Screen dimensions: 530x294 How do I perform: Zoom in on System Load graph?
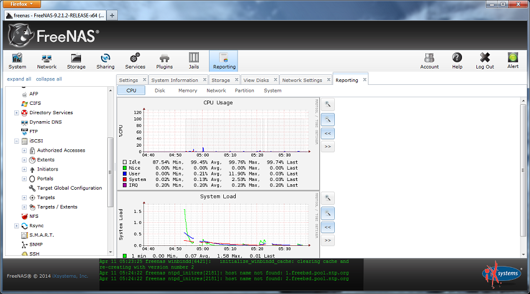[327, 198]
